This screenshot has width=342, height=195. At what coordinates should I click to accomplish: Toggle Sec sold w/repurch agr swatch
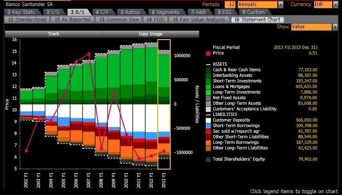click(208, 132)
